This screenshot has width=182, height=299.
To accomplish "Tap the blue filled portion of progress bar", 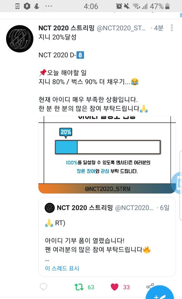I will pyautogui.click(x=66, y=147).
